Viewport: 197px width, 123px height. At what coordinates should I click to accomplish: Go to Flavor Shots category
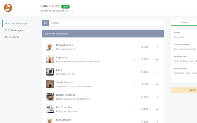point(12,37)
